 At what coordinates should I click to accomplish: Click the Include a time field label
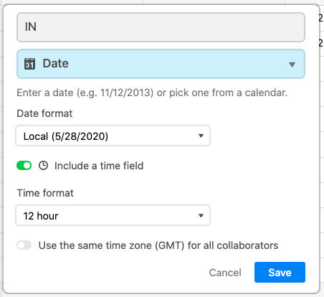[99, 166]
